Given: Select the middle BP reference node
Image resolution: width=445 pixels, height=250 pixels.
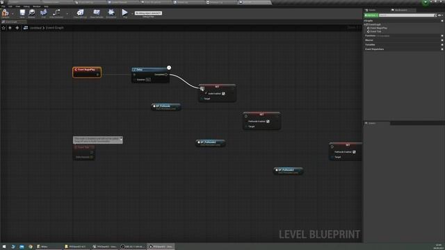Looking at the screenshot, I should pyautogui.click(x=210, y=143).
